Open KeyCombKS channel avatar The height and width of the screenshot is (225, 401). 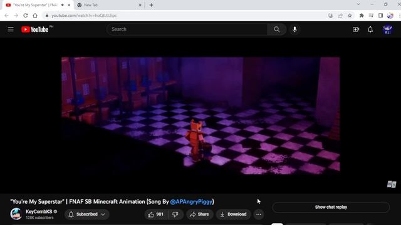16,214
